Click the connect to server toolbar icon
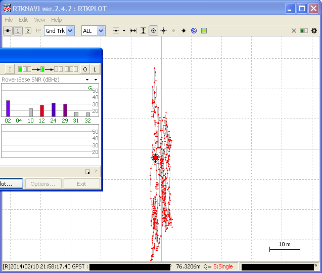This screenshot has width=322, height=273. click(8, 31)
